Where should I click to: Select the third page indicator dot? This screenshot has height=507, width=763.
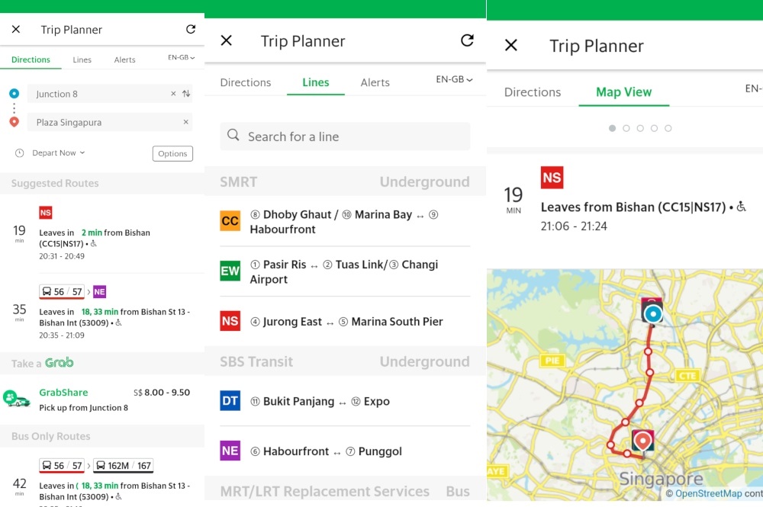pyautogui.click(x=640, y=128)
